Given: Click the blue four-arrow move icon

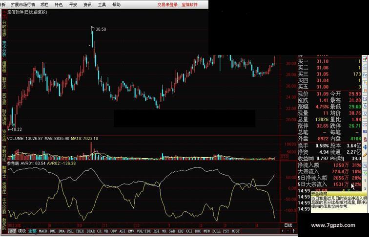Looking at the screenshot, I should point(365,147).
